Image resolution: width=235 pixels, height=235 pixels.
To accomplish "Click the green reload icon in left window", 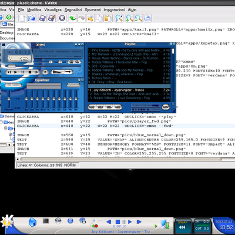I will coord(9,17).
